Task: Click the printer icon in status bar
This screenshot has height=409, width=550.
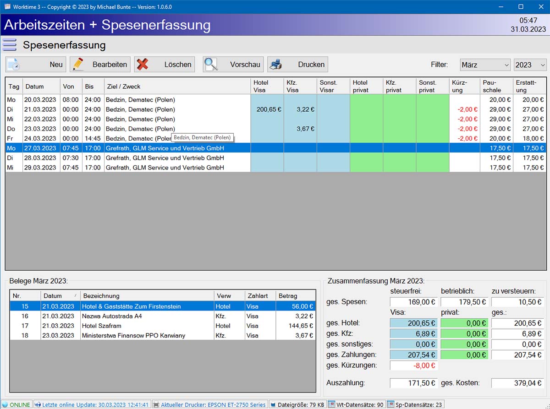Action: click(x=156, y=405)
